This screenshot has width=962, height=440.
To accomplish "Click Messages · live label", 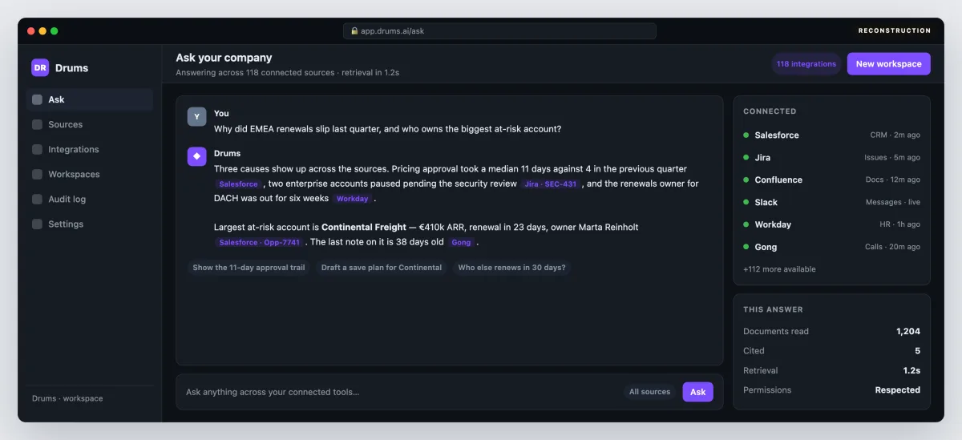I will 893,203.
